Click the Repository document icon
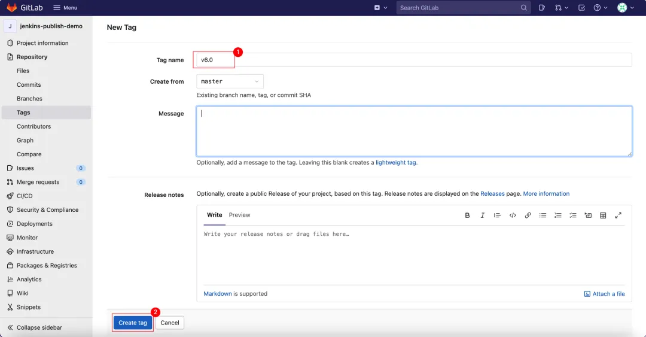646x337 pixels. point(10,57)
